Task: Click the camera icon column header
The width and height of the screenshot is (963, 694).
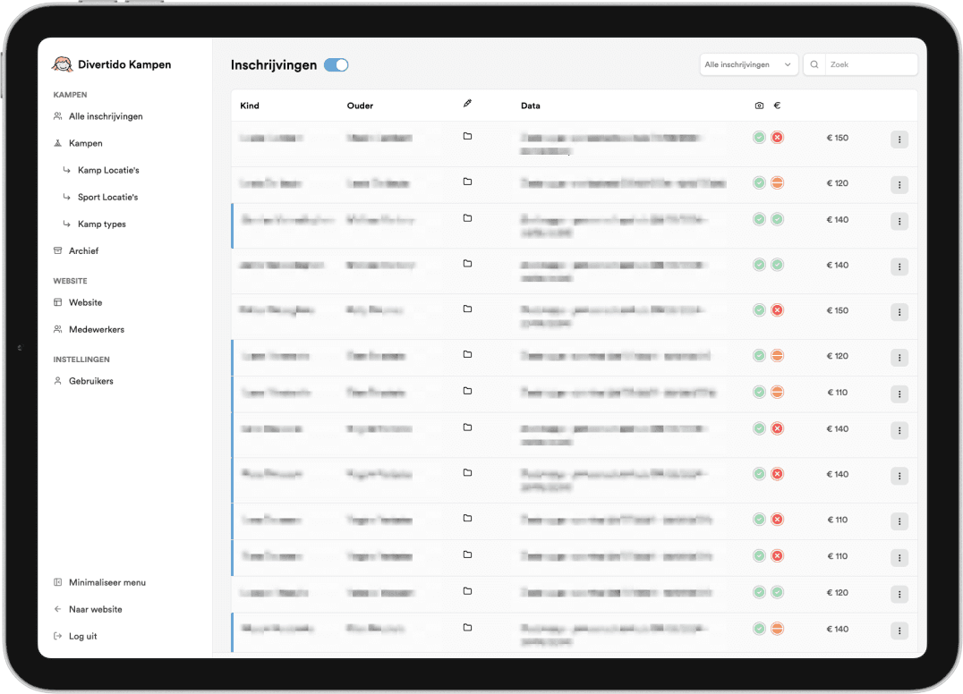Action: pos(759,106)
